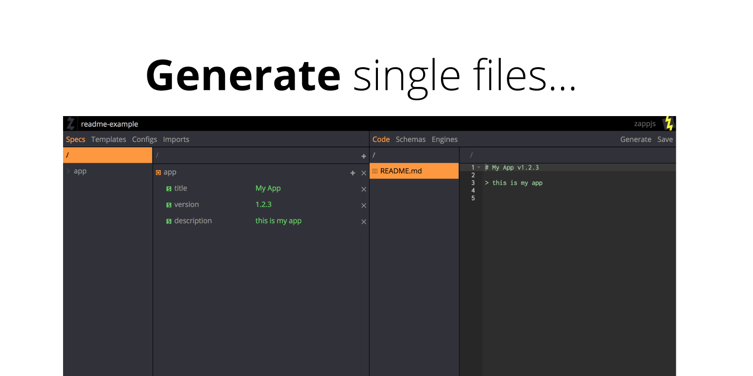753x376 pixels.
Task: Click the Z logo beside readme-example
Action: 71,124
